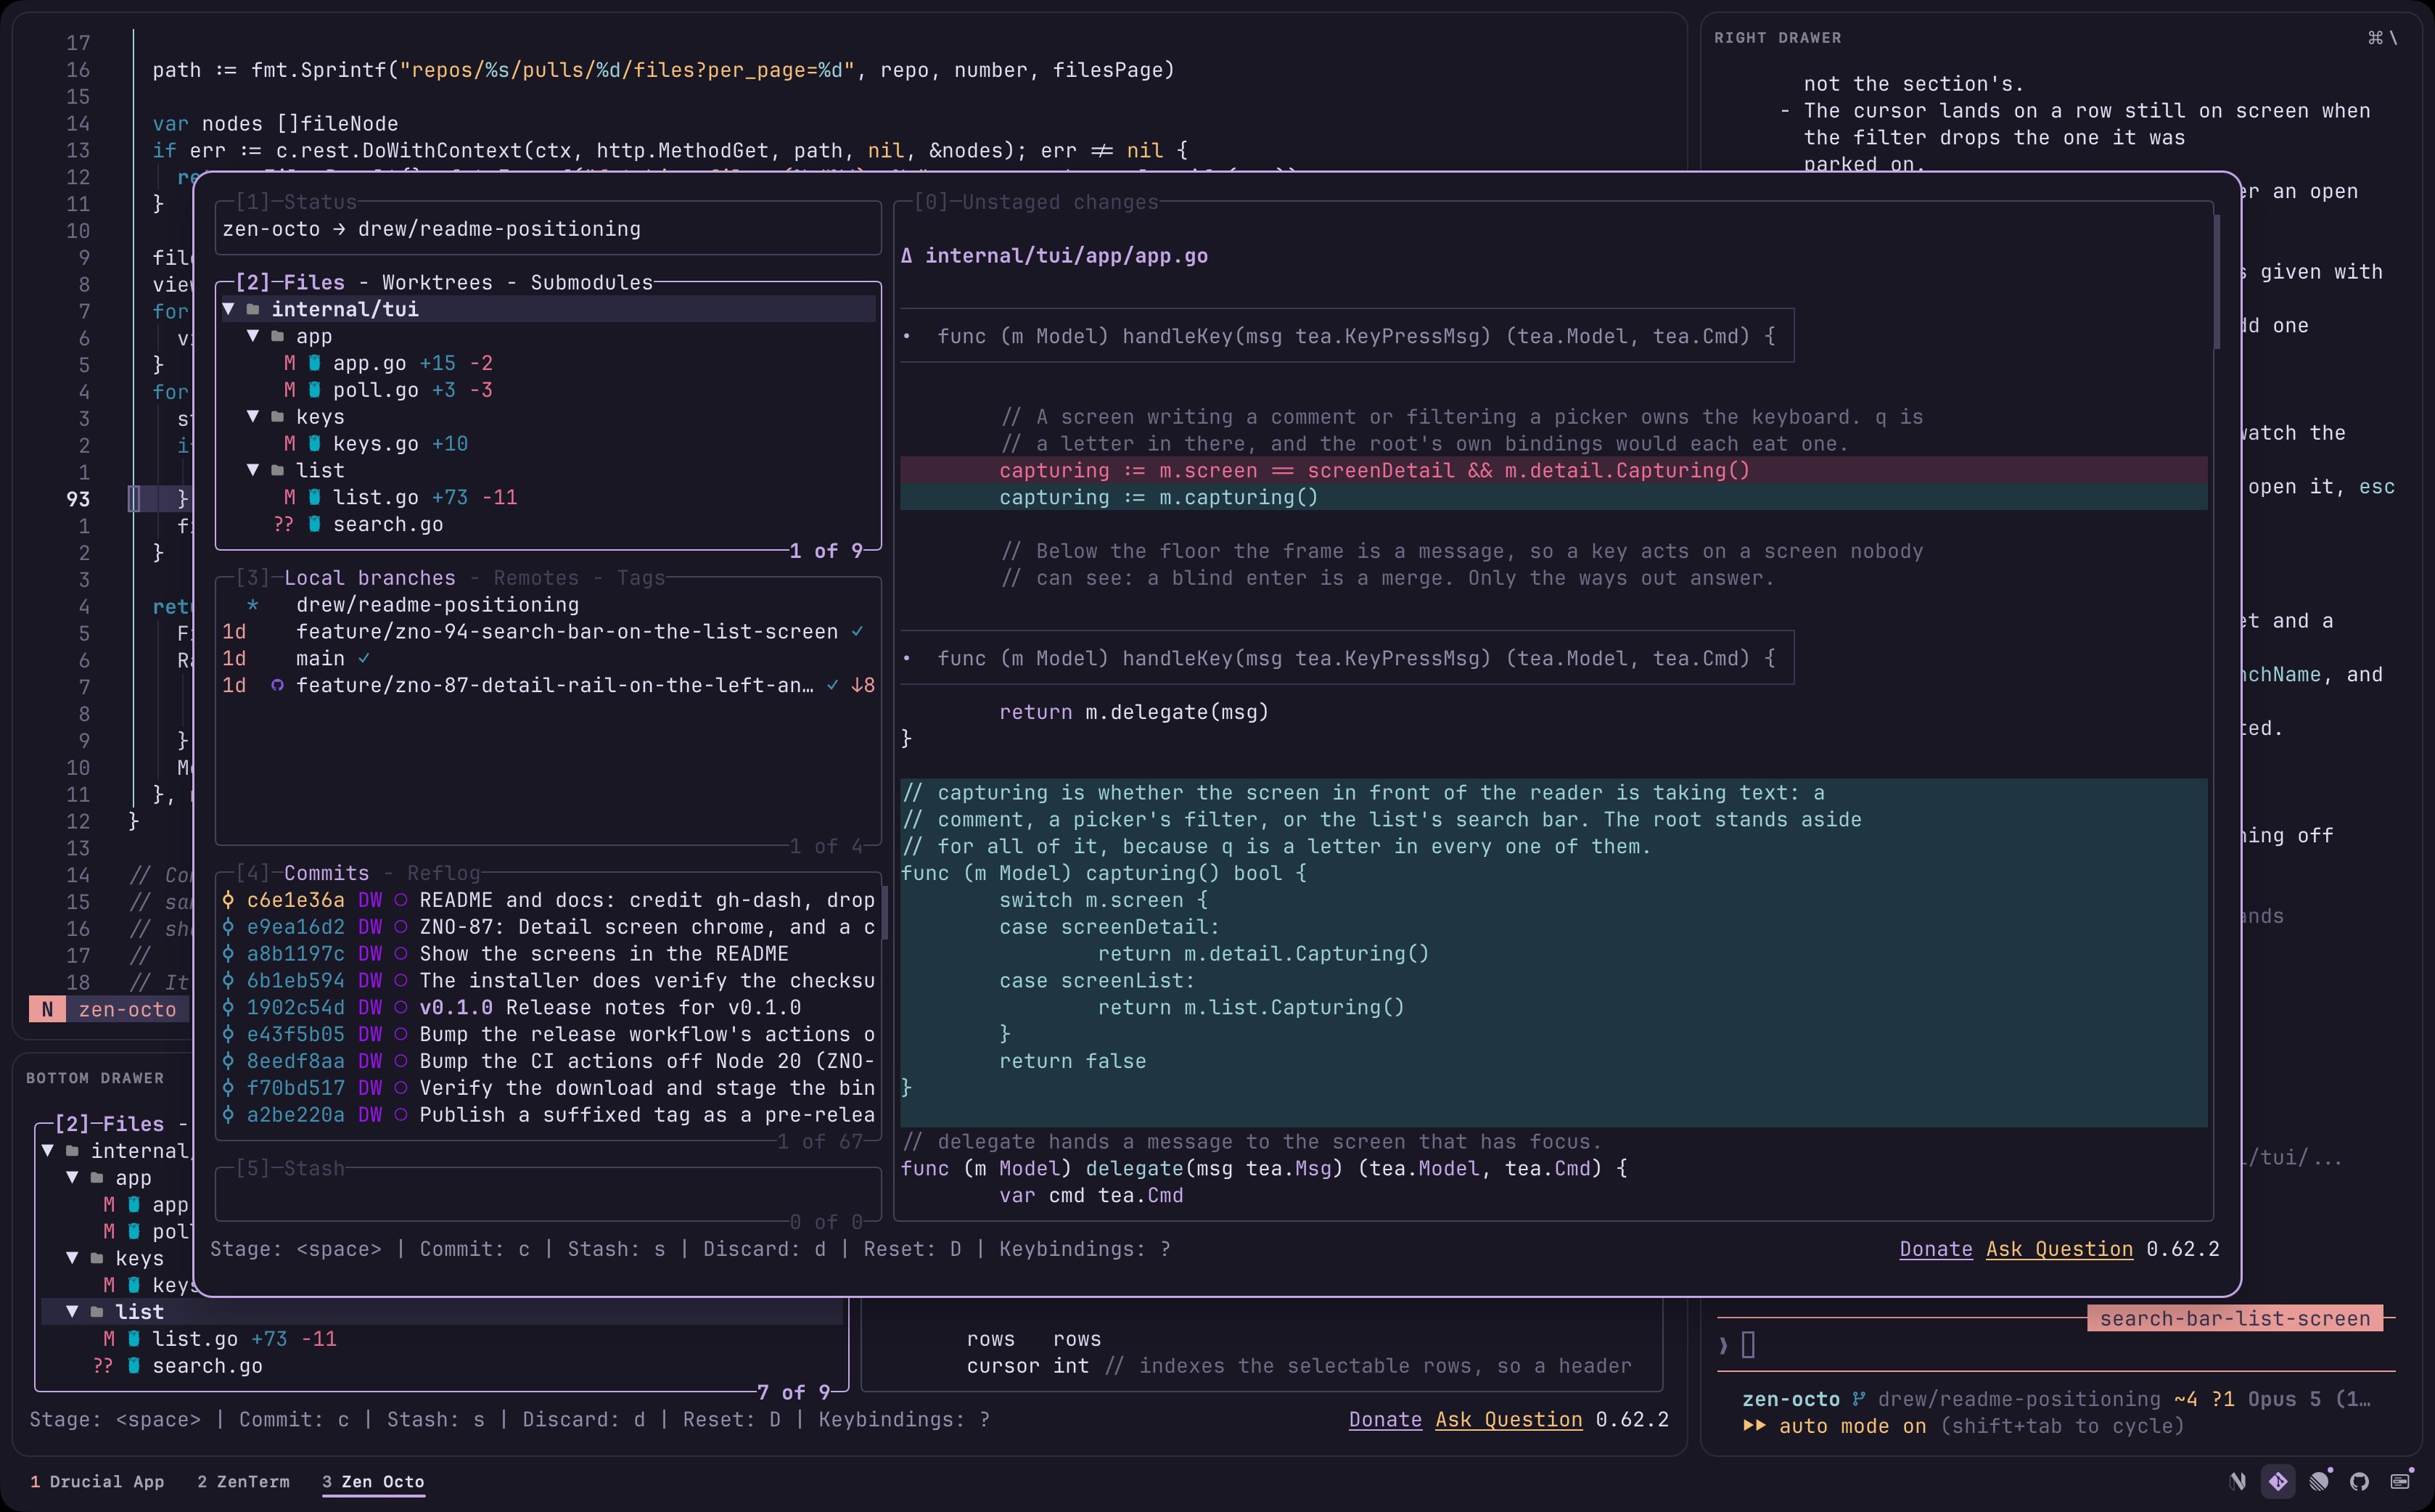The image size is (2435, 1512).
Task: Select commit e9ea16d2 ZNO-87 Detail screen chrome
Action: pos(548,927)
